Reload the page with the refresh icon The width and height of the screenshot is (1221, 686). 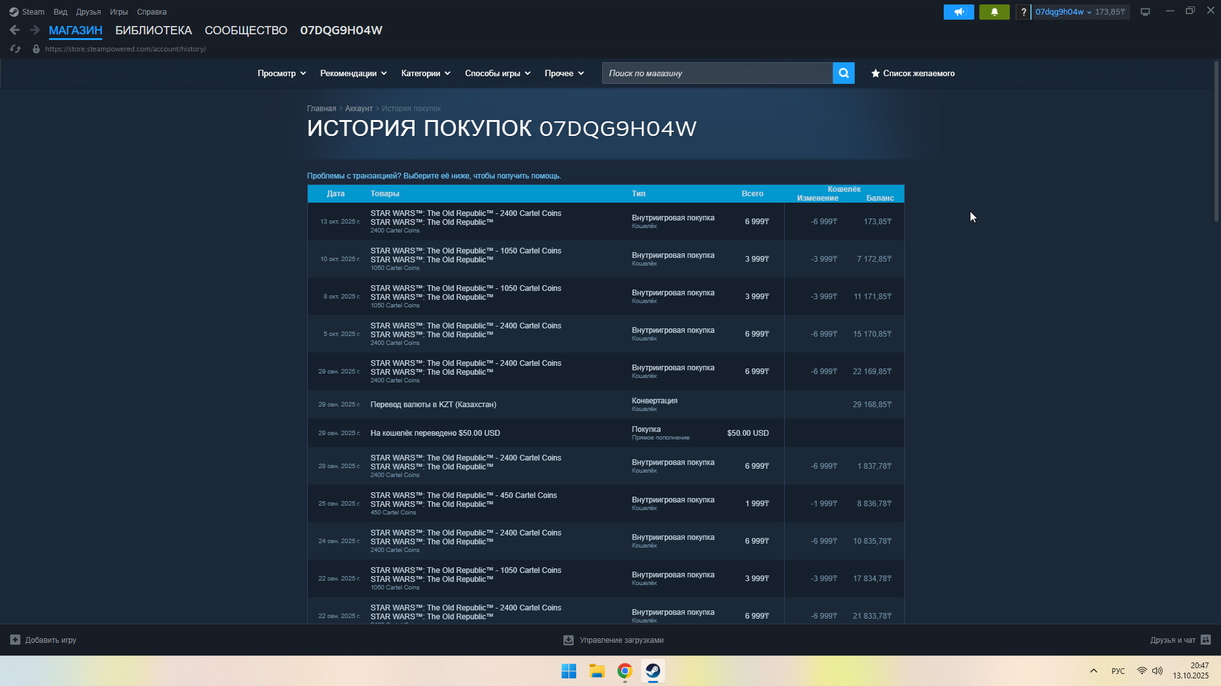coord(15,49)
